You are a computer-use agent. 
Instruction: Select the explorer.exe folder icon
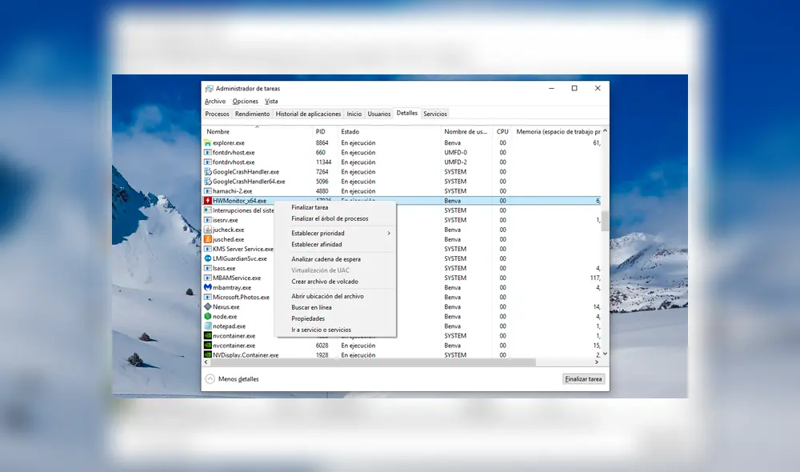[206, 142]
